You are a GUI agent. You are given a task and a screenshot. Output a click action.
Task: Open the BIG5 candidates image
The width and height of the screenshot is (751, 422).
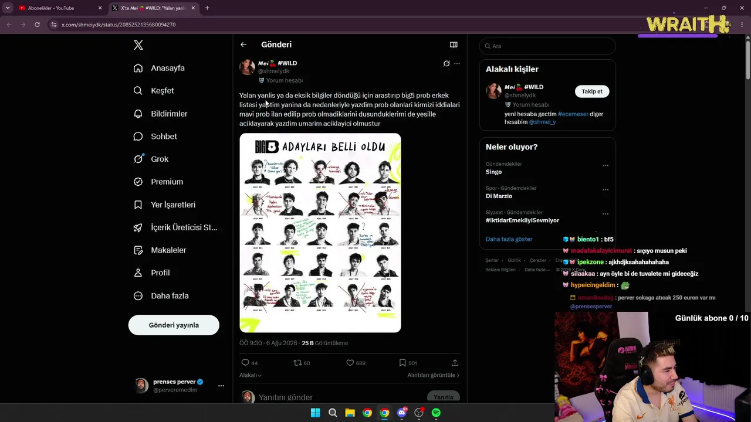[320, 233]
